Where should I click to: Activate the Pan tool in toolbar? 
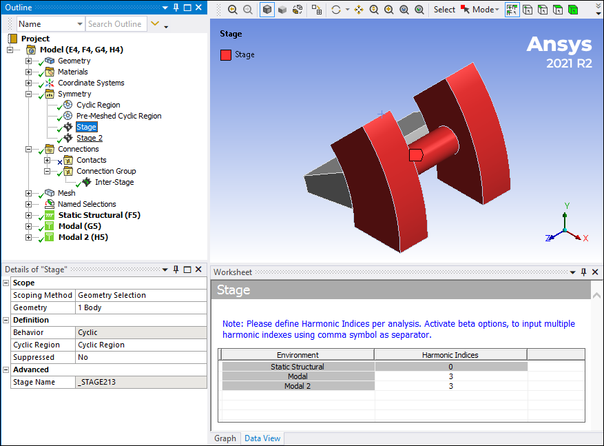pyautogui.click(x=359, y=10)
